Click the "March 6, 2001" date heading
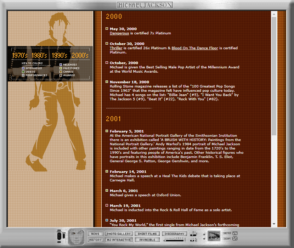Screen dimensions: 294x248 [124, 191]
